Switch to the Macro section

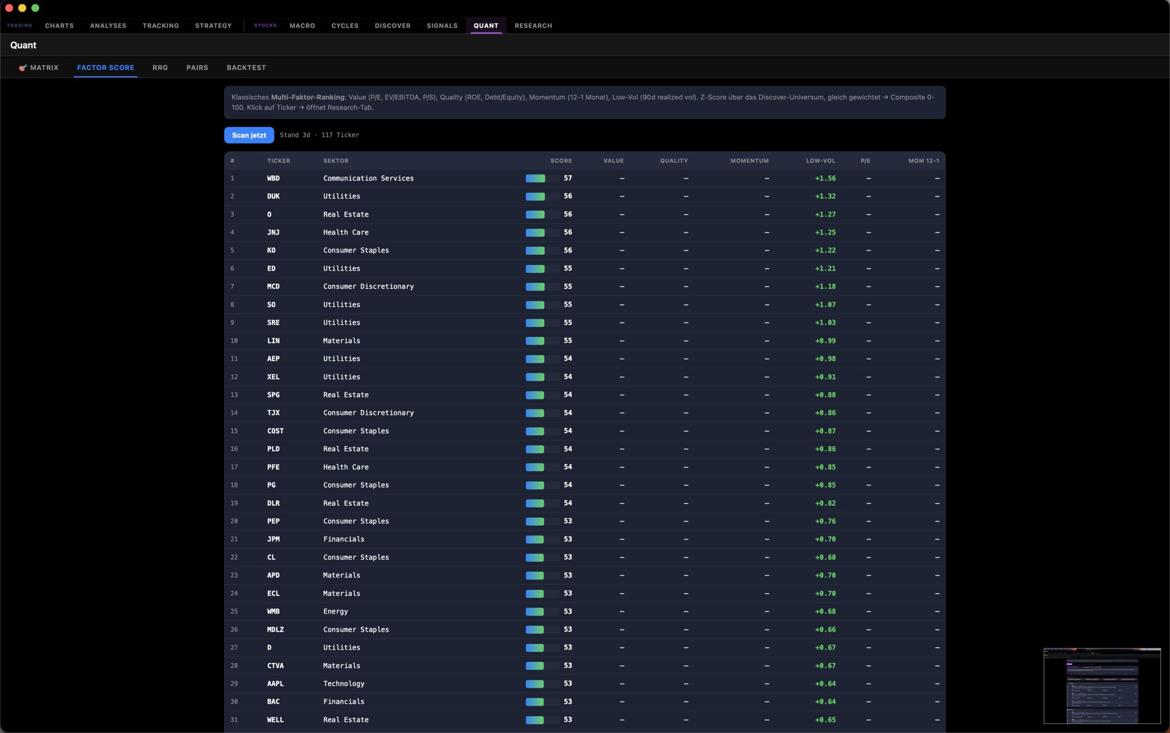click(302, 26)
